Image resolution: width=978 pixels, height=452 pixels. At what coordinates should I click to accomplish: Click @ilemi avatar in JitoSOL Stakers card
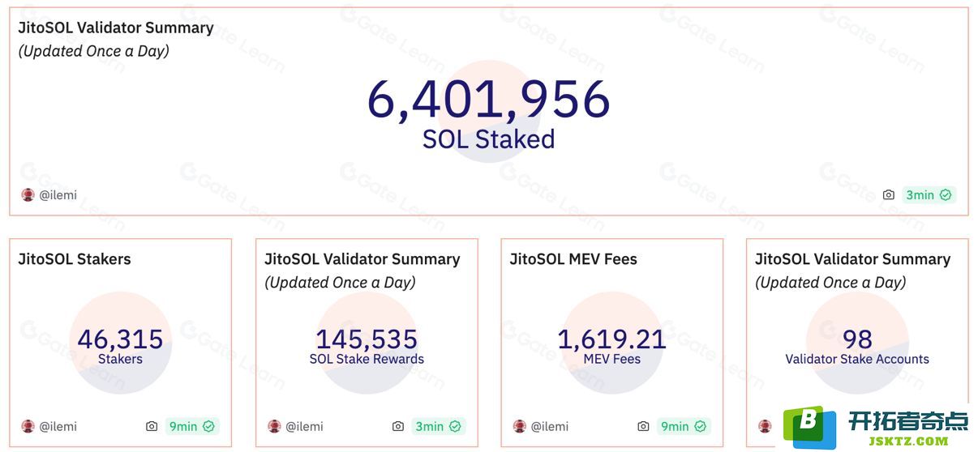click(28, 426)
